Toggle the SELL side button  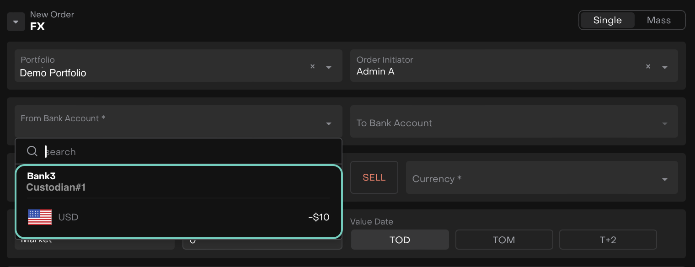tap(374, 177)
